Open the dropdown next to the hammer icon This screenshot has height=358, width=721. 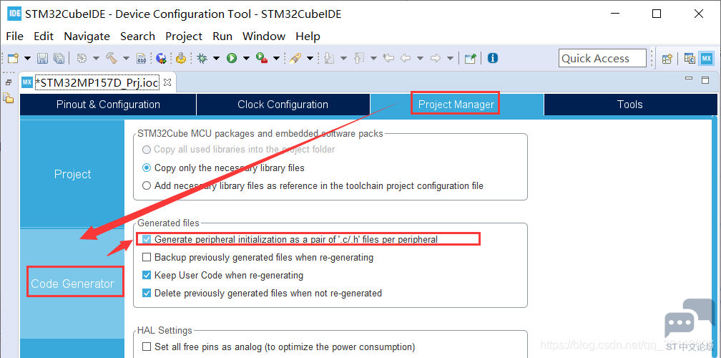pos(126,59)
